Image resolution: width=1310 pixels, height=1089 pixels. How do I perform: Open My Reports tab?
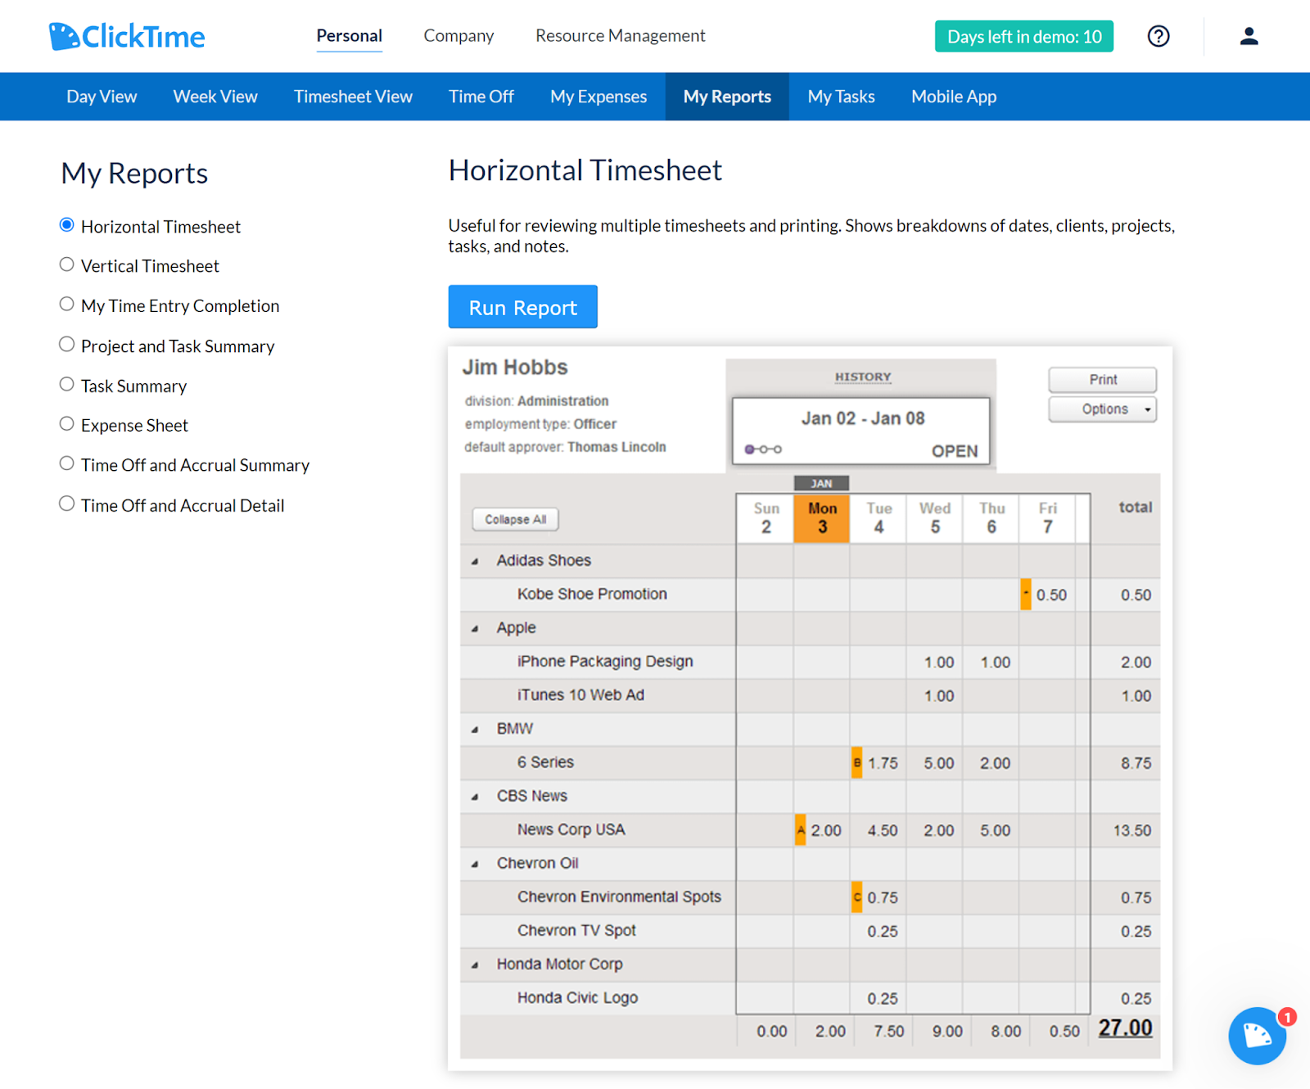point(727,97)
